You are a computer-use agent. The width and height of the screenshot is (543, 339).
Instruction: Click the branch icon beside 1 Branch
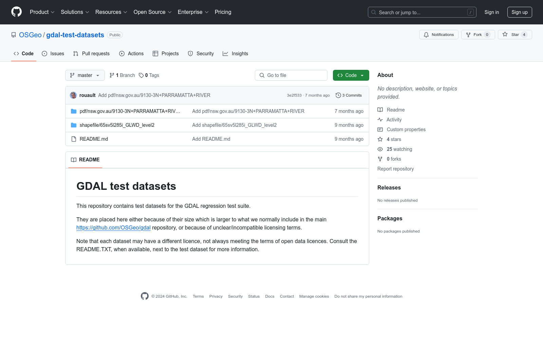click(x=112, y=75)
